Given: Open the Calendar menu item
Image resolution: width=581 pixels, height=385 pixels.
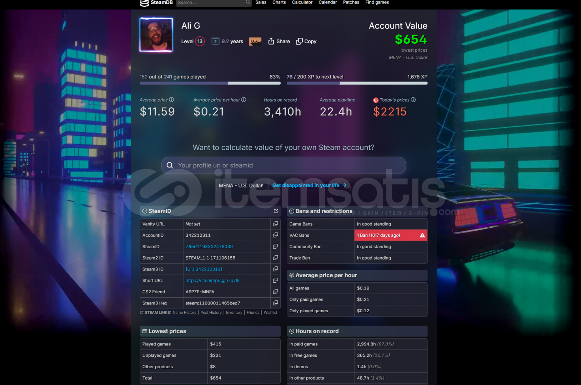Looking at the screenshot, I should click(x=328, y=2).
